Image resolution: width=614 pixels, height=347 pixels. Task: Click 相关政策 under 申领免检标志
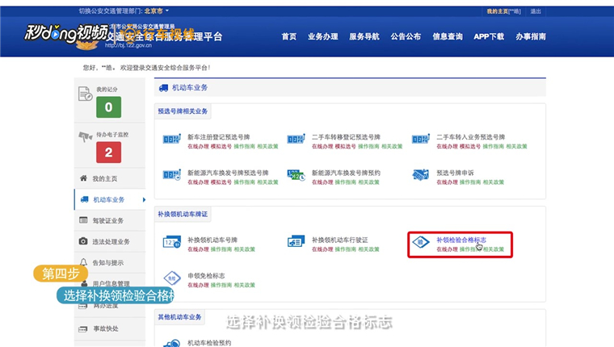coord(244,285)
